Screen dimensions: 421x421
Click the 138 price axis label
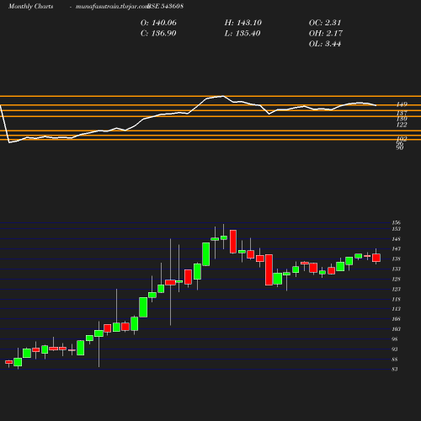point(396,259)
